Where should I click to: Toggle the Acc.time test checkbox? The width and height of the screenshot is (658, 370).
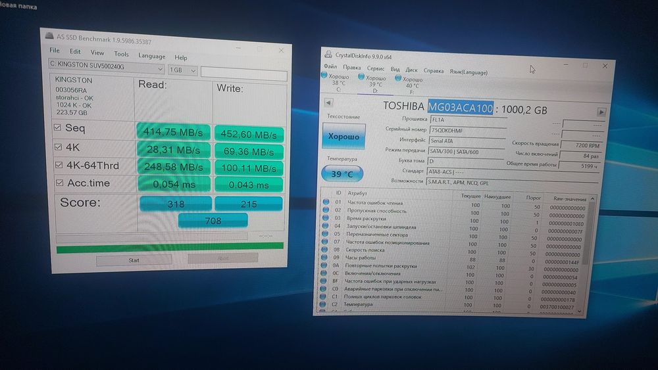[60, 183]
